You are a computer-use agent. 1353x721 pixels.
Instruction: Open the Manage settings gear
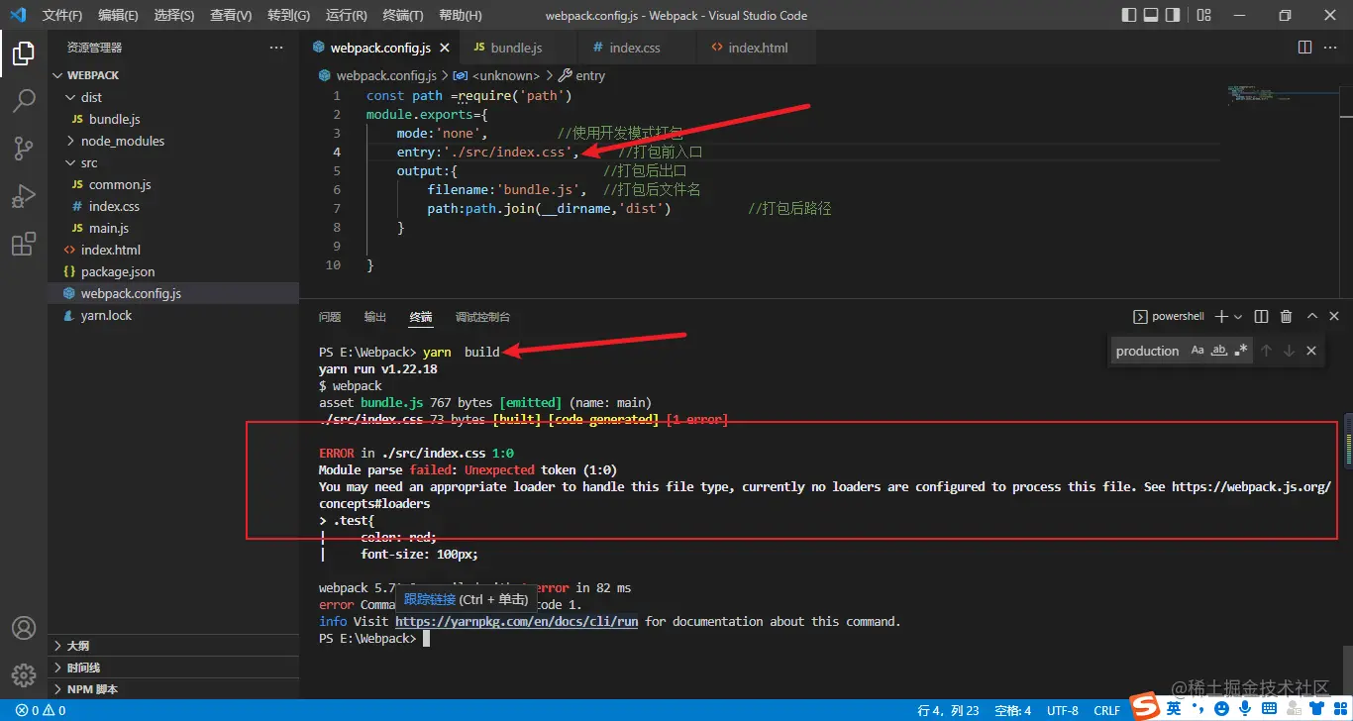24,674
